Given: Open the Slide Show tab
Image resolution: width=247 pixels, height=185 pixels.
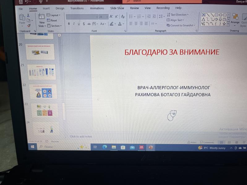Looking at the screenshot, I should (x=117, y=8).
